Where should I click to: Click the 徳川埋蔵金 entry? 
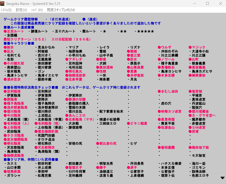[x=199, y=111]
